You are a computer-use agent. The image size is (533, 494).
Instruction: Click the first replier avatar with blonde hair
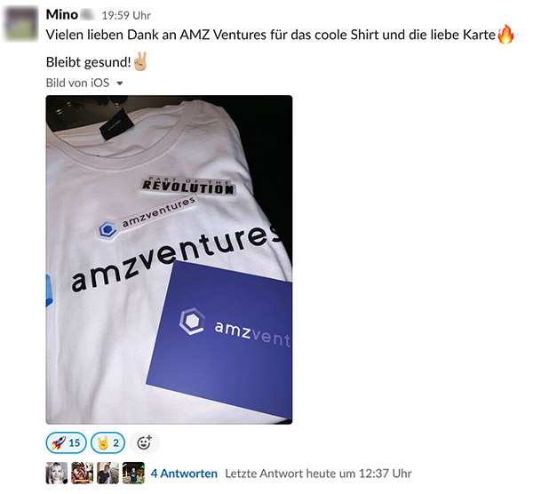click(x=57, y=473)
